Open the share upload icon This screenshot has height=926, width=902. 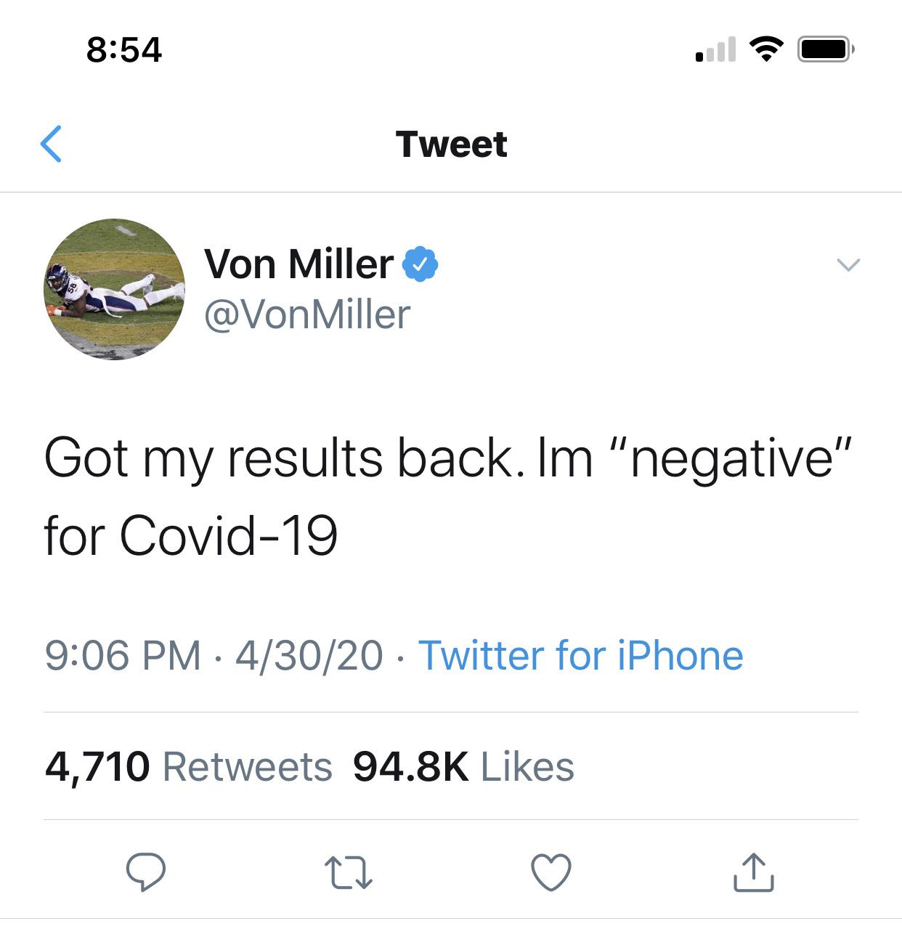pyautogui.click(x=753, y=872)
